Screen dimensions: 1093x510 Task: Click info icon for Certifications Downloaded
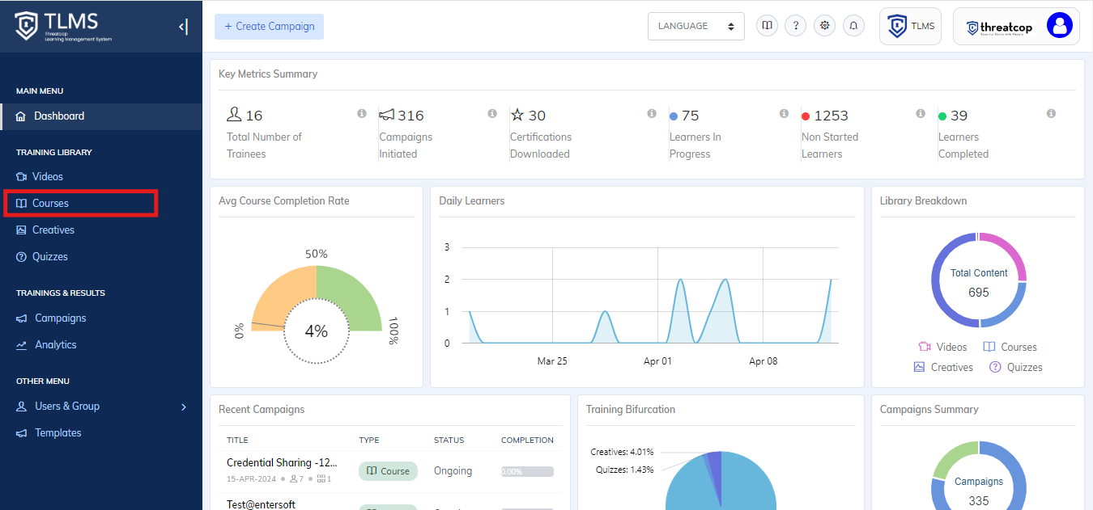652,114
